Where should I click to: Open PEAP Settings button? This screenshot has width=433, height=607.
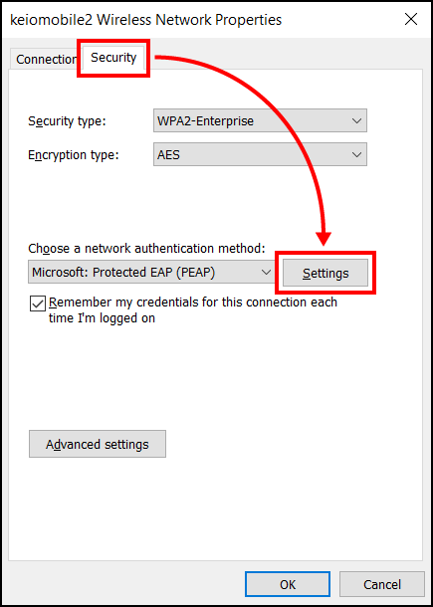pos(325,273)
